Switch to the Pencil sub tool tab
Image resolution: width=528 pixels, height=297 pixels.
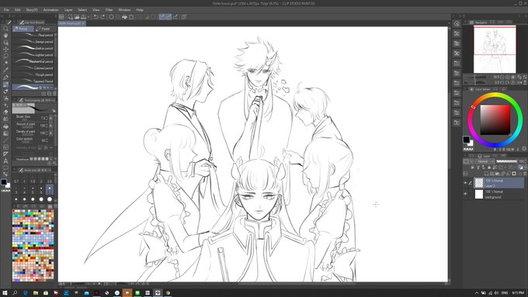23,29
